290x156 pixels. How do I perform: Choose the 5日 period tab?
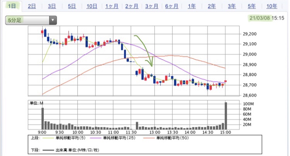point(72,6)
